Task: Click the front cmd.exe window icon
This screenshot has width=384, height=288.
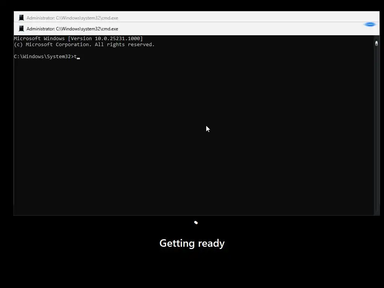Action: coord(21,28)
